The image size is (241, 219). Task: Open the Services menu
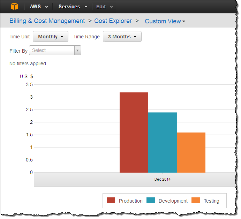pos(73,7)
